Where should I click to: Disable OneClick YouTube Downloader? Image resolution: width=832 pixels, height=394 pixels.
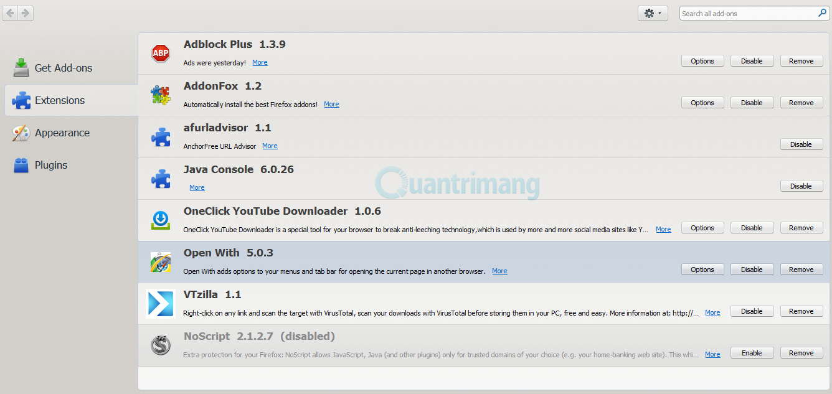752,228
